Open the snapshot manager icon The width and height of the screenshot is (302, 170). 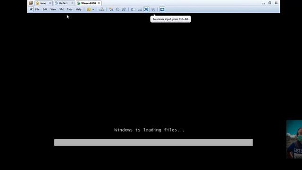click(x=124, y=9)
